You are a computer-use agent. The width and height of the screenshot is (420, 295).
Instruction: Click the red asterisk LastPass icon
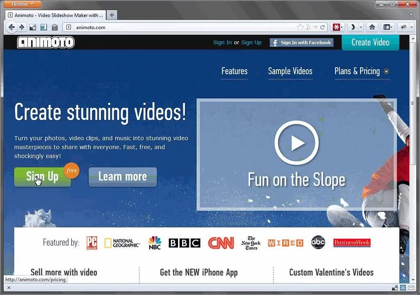point(336,27)
